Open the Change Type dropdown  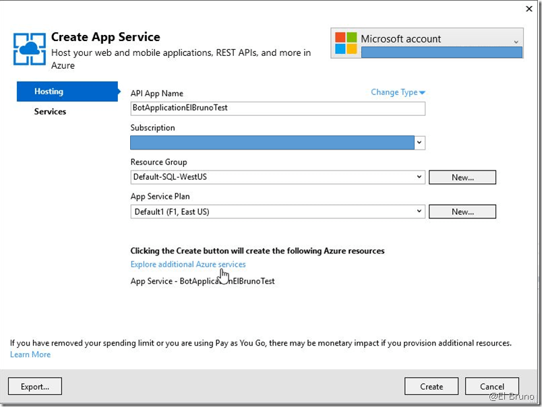398,92
